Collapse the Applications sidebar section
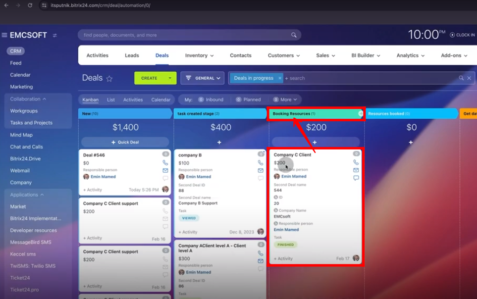Image resolution: width=477 pixels, height=299 pixels. [x=27, y=195]
